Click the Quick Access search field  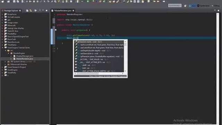(x=175, y=6)
